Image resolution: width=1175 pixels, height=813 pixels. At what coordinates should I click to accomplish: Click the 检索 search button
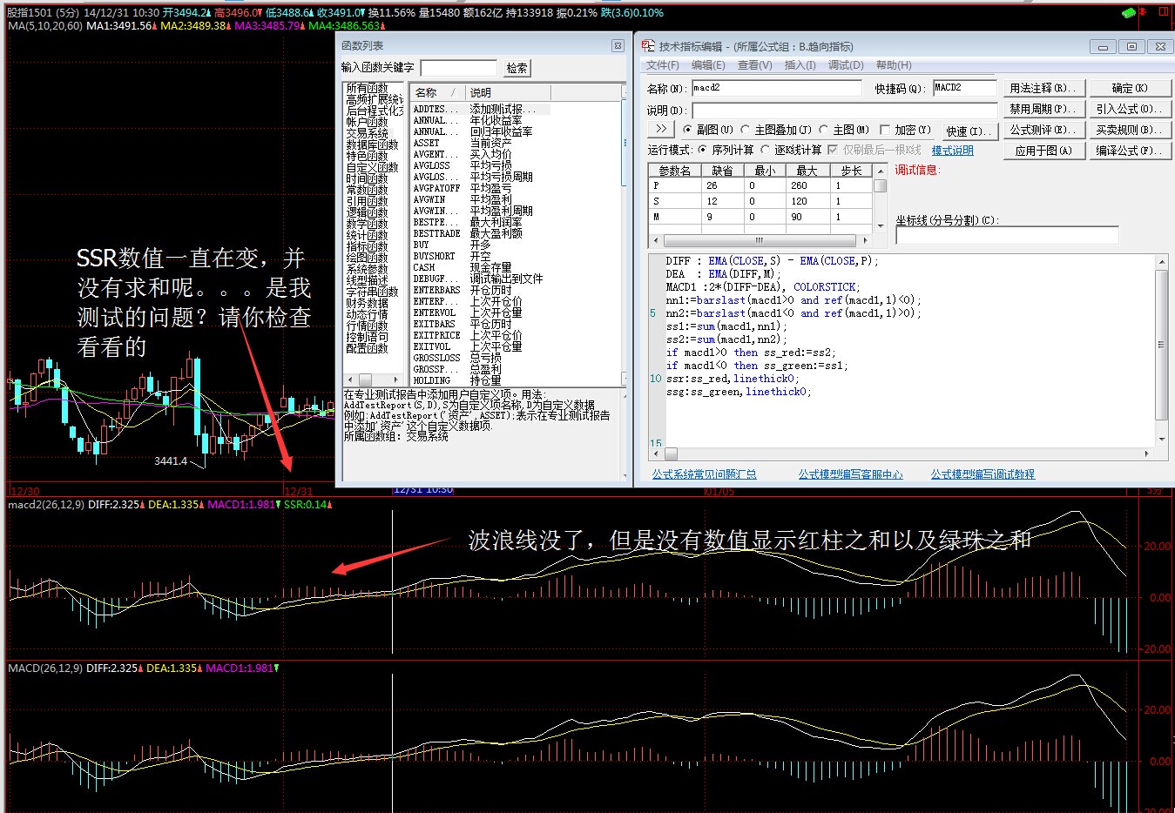[x=517, y=68]
